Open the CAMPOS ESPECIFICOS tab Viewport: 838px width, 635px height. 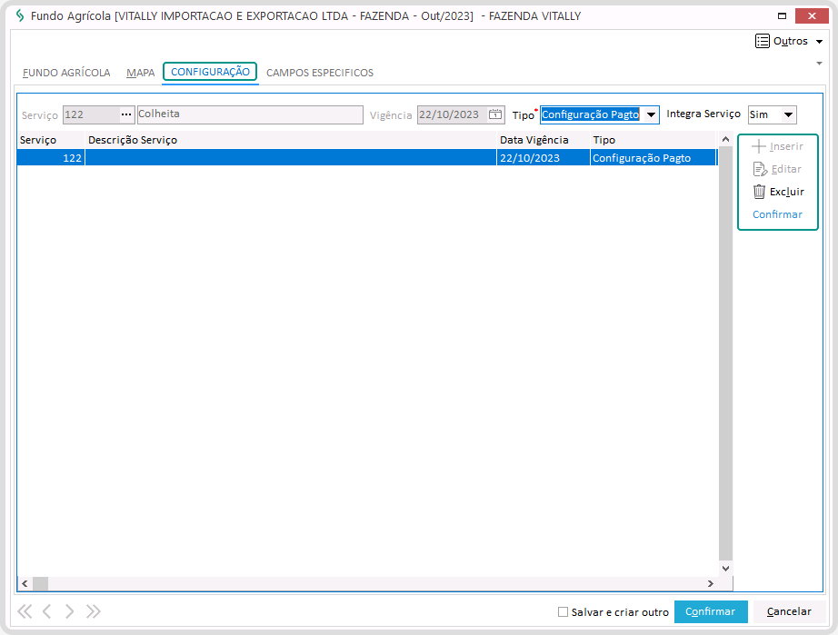click(320, 73)
